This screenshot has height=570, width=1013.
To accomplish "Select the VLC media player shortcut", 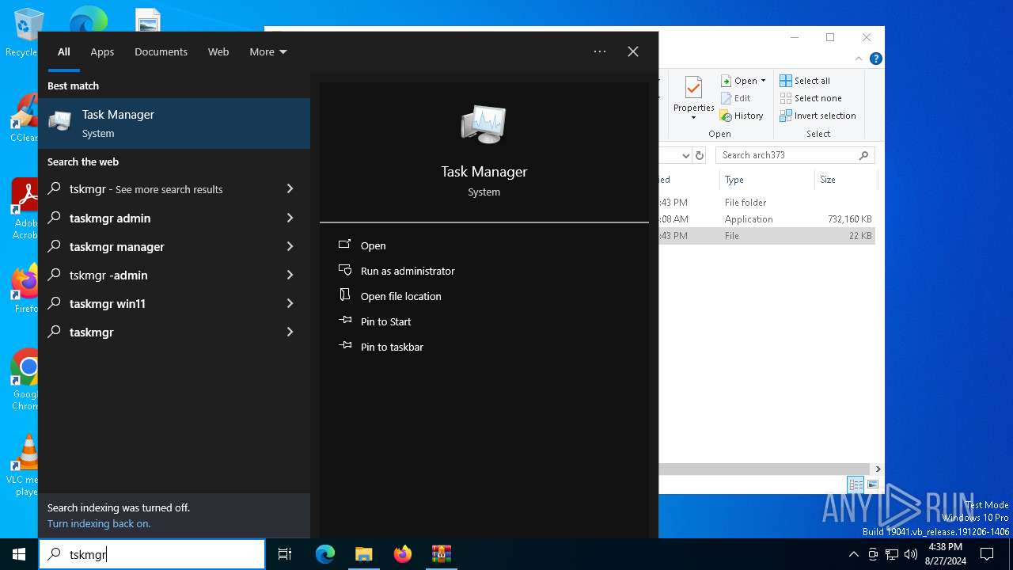I will [25, 465].
